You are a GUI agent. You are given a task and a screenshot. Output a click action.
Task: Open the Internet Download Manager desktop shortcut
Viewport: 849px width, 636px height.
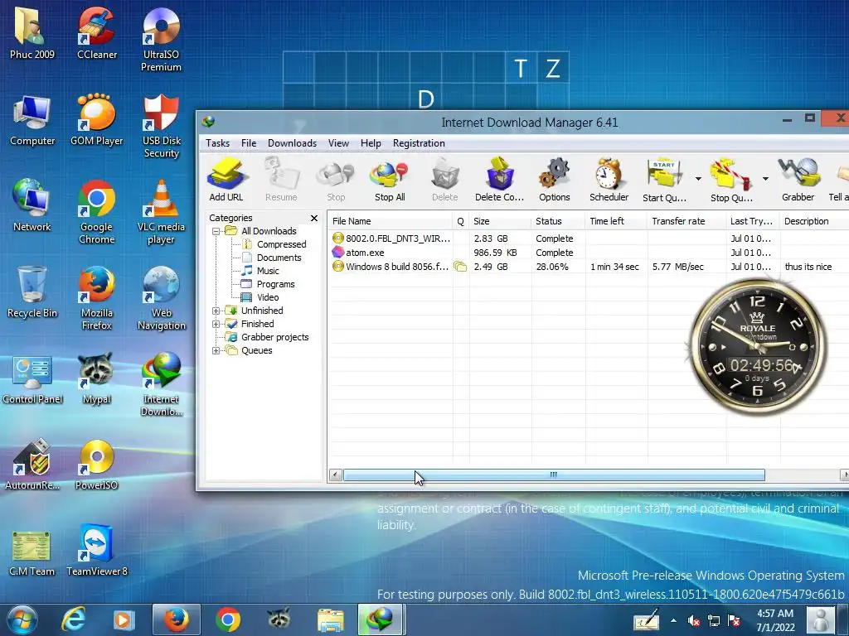point(161,383)
